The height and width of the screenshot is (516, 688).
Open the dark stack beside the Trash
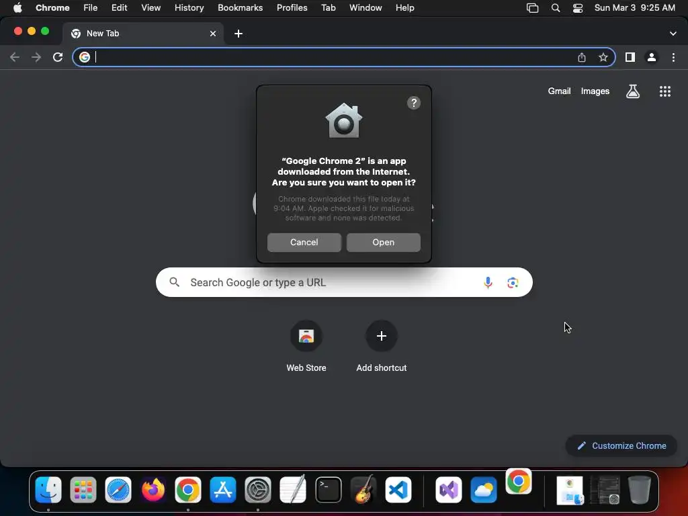coord(605,490)
